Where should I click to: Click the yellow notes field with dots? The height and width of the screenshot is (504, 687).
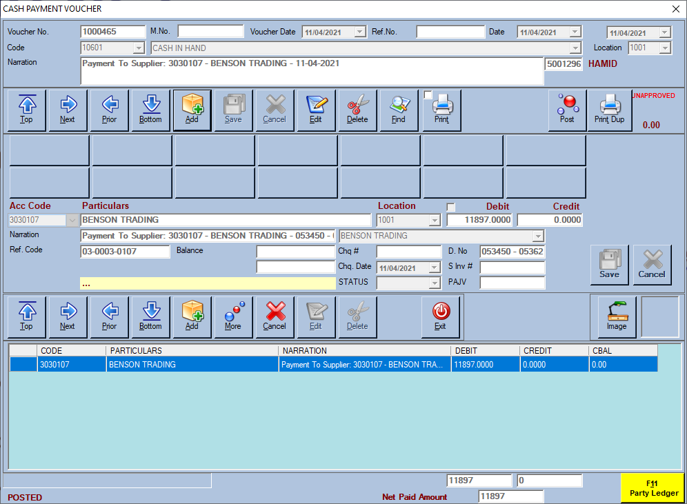point(208,283)
